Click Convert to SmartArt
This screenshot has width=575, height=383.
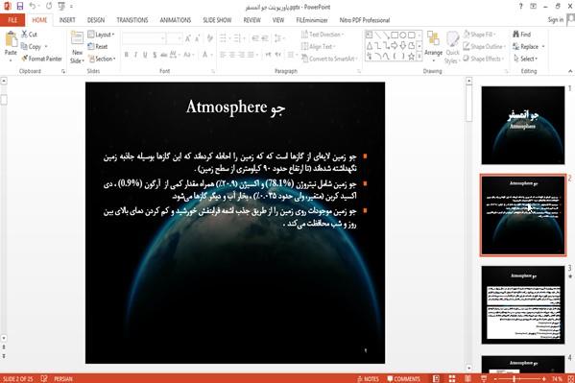[x=328, y=59]
